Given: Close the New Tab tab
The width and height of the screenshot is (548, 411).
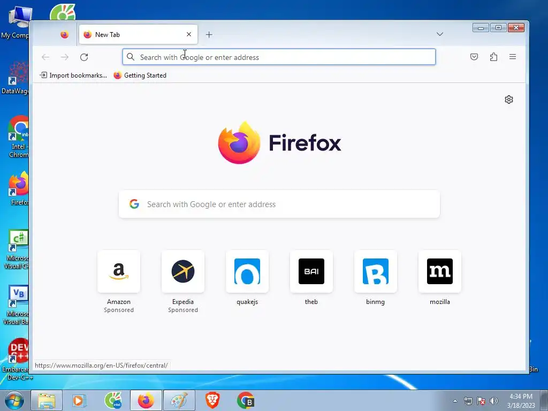Looking at the screenshot, I should coord(189,34).
